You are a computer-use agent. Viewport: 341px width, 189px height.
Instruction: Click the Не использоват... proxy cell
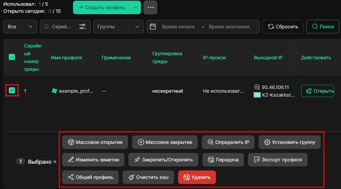[x=223, y=91]
